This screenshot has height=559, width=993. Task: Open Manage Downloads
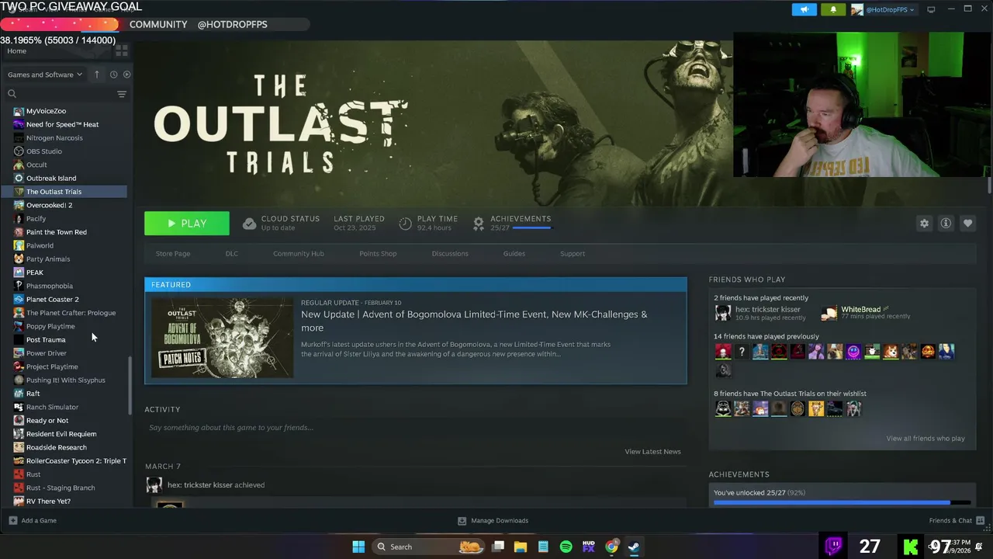[x=493, y=521]
